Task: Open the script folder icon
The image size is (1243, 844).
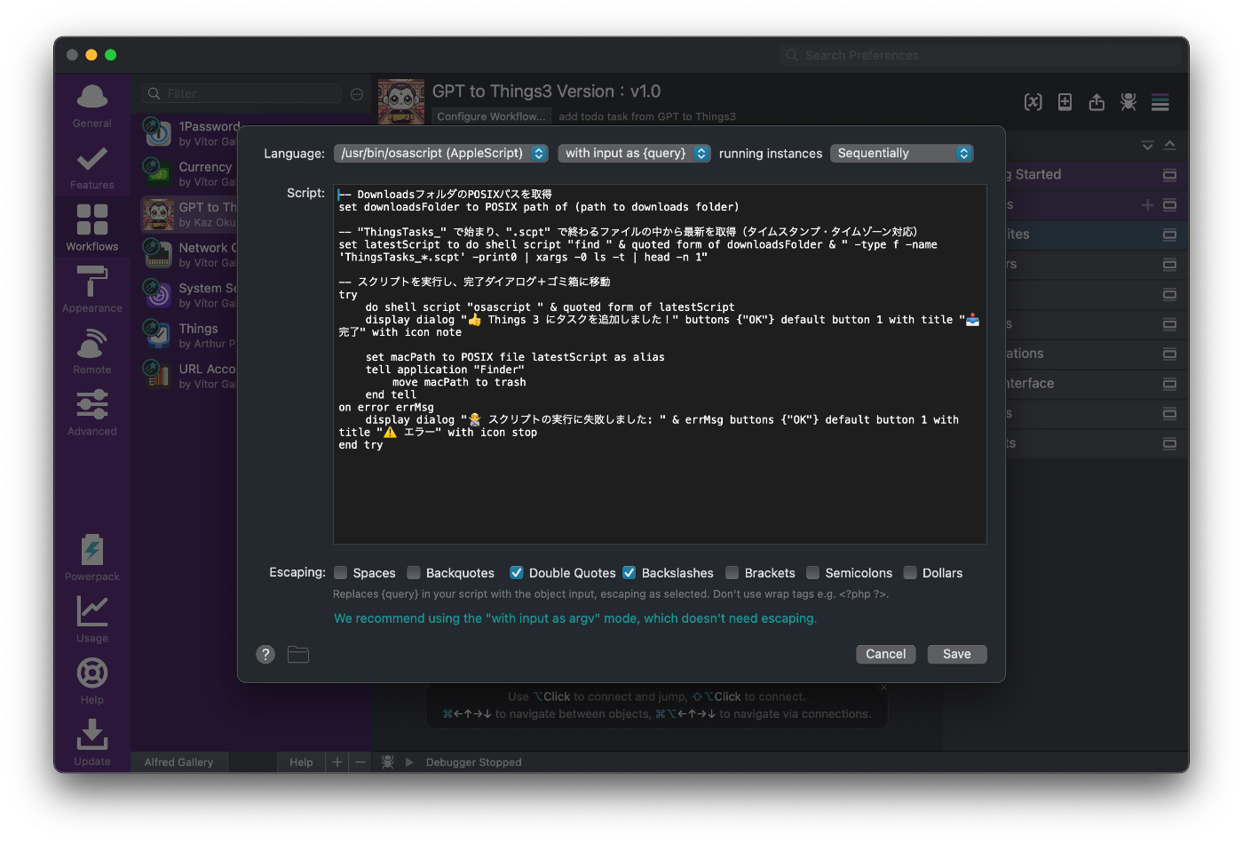Action: 298,655
